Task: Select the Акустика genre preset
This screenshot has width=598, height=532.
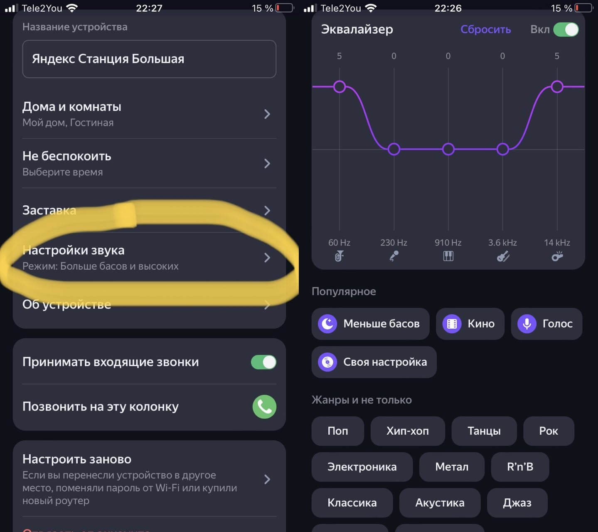Action: point(440,502)
